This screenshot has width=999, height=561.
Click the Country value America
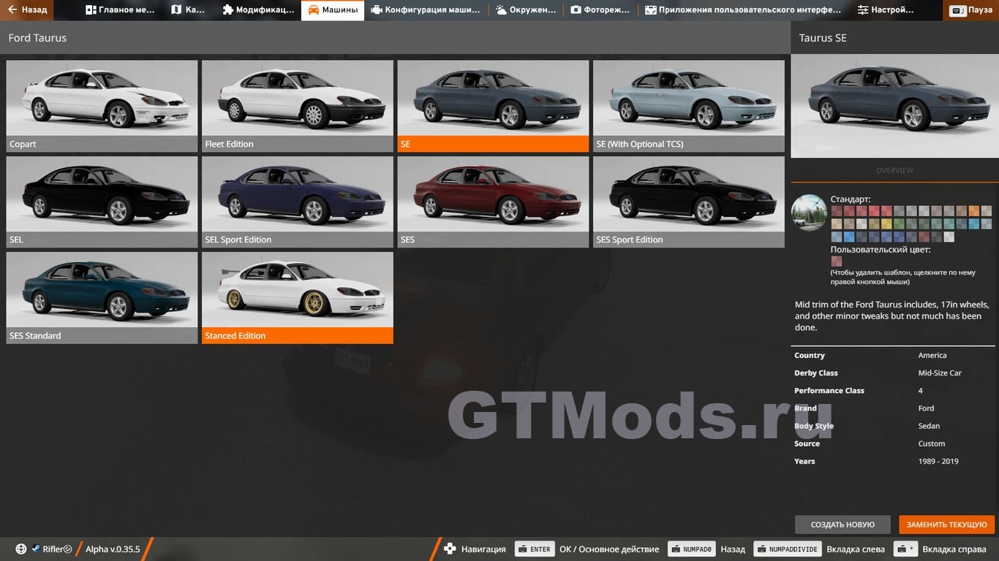pos(932,355)
